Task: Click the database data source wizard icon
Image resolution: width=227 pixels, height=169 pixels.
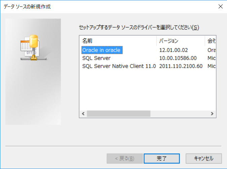Action: [x=33, y=48]
